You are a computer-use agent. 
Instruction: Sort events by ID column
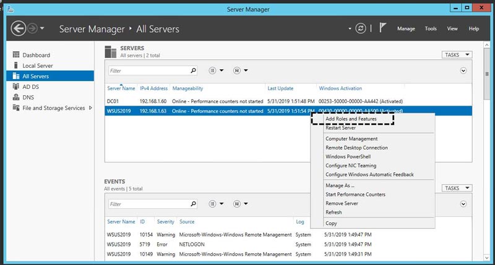tap(142, 222)
